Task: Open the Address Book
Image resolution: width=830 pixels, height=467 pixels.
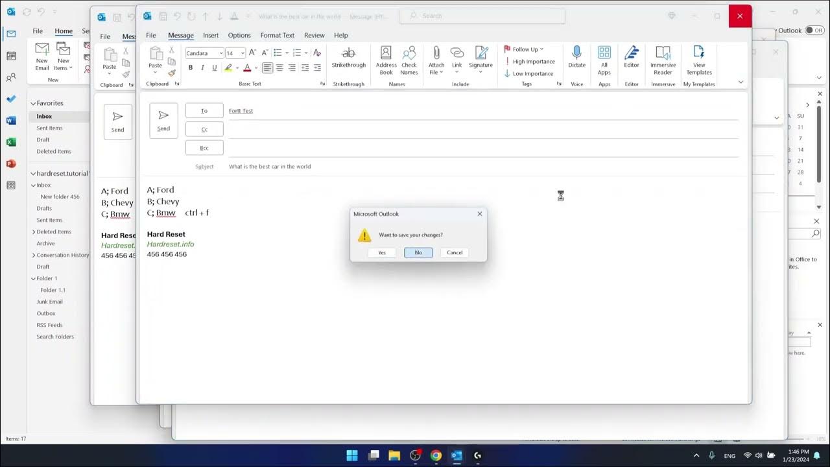Action: click(x=386, y=60)
